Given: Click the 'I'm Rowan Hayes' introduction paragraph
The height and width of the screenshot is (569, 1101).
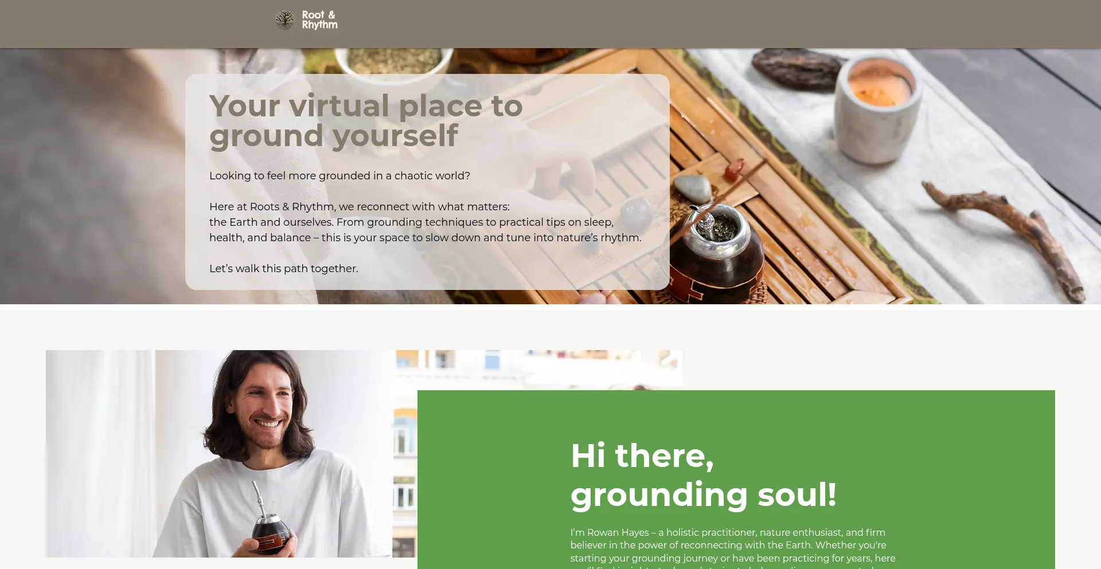Looking at the screenshot, I should pyautogui.click(x=733, y=548).
